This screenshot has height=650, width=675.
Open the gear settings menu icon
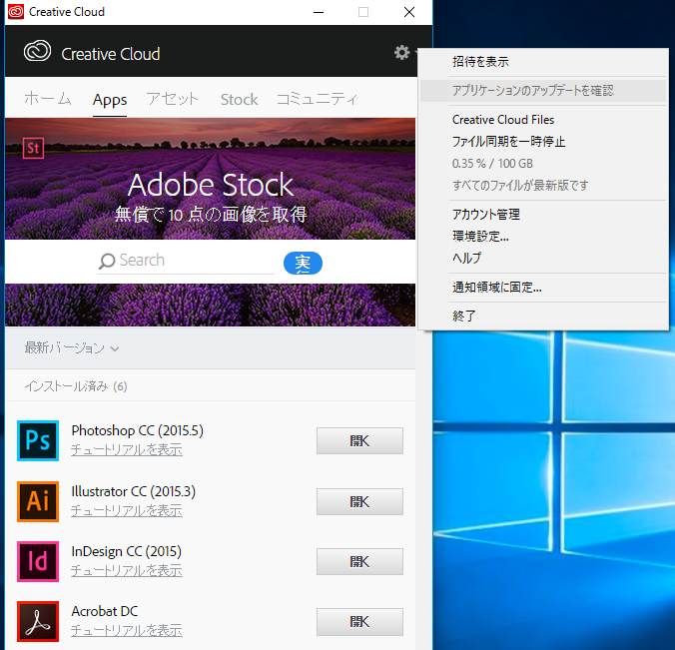click(401, 53)
